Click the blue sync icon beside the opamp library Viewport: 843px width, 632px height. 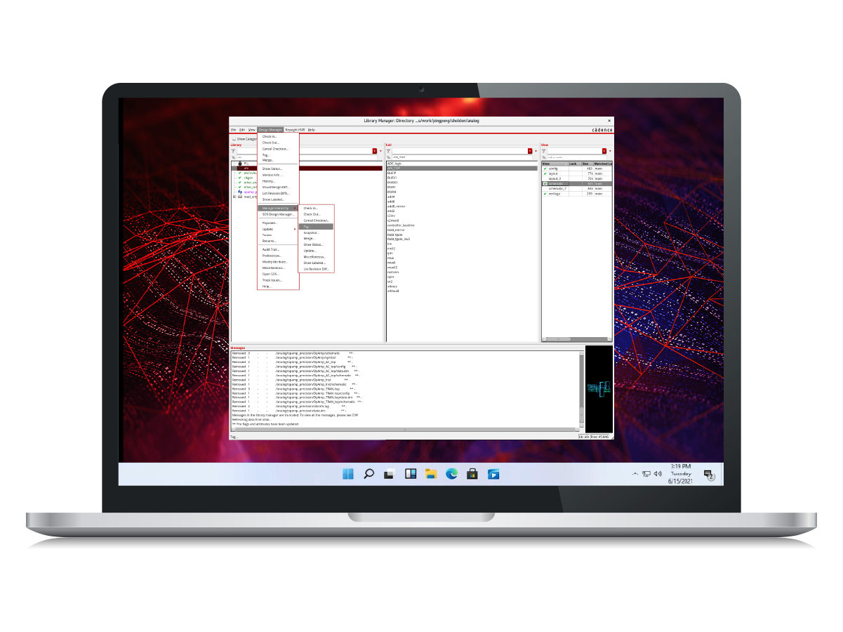click(x=239, y=190)
